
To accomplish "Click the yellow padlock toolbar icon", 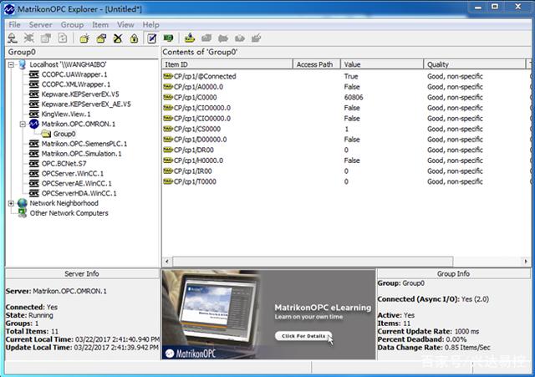I will [134, 38].
